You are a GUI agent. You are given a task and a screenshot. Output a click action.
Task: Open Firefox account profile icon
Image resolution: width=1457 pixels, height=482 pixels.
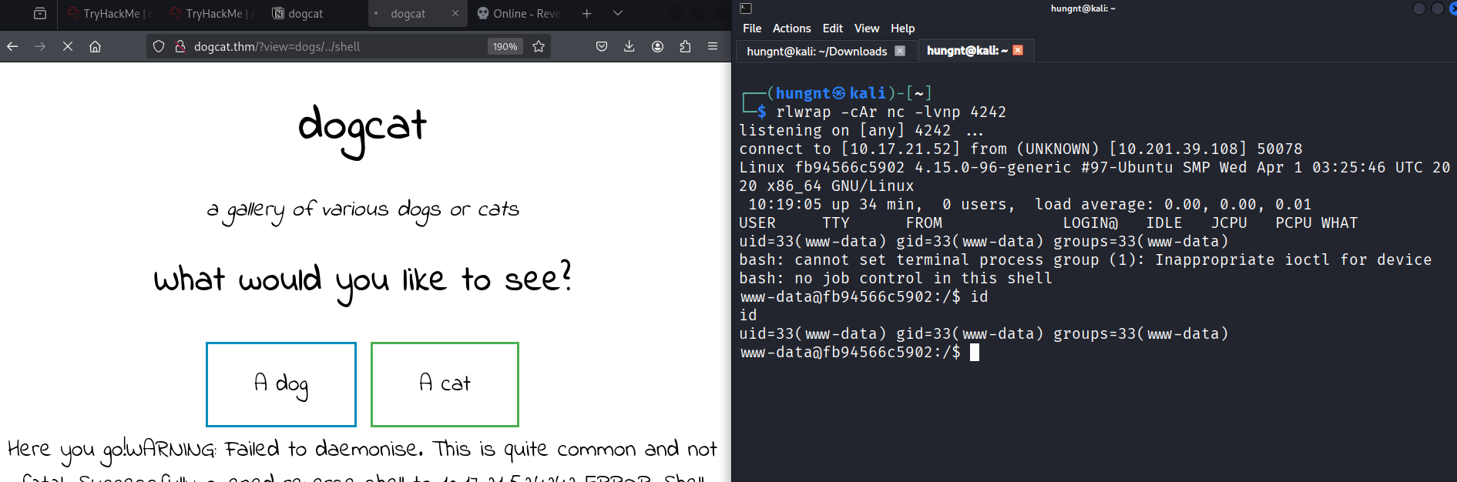(657, 46)
